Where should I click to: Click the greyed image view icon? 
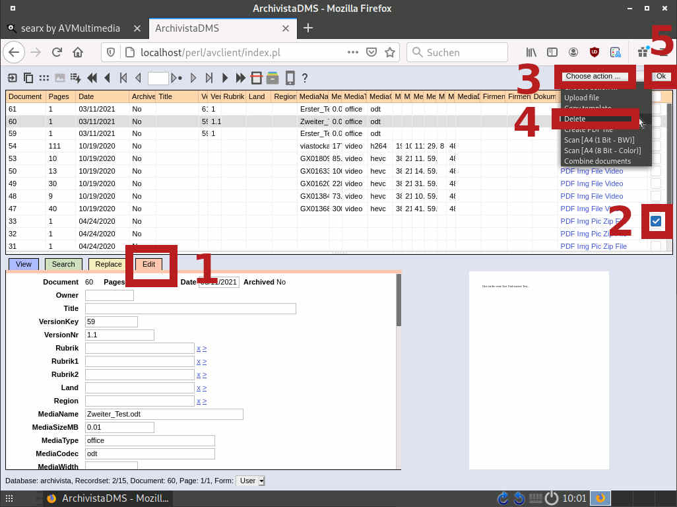tap(59, 78)
